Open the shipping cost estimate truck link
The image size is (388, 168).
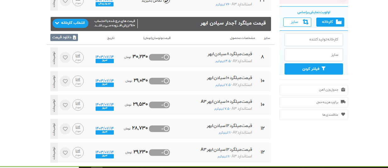(x=313, y=102)
